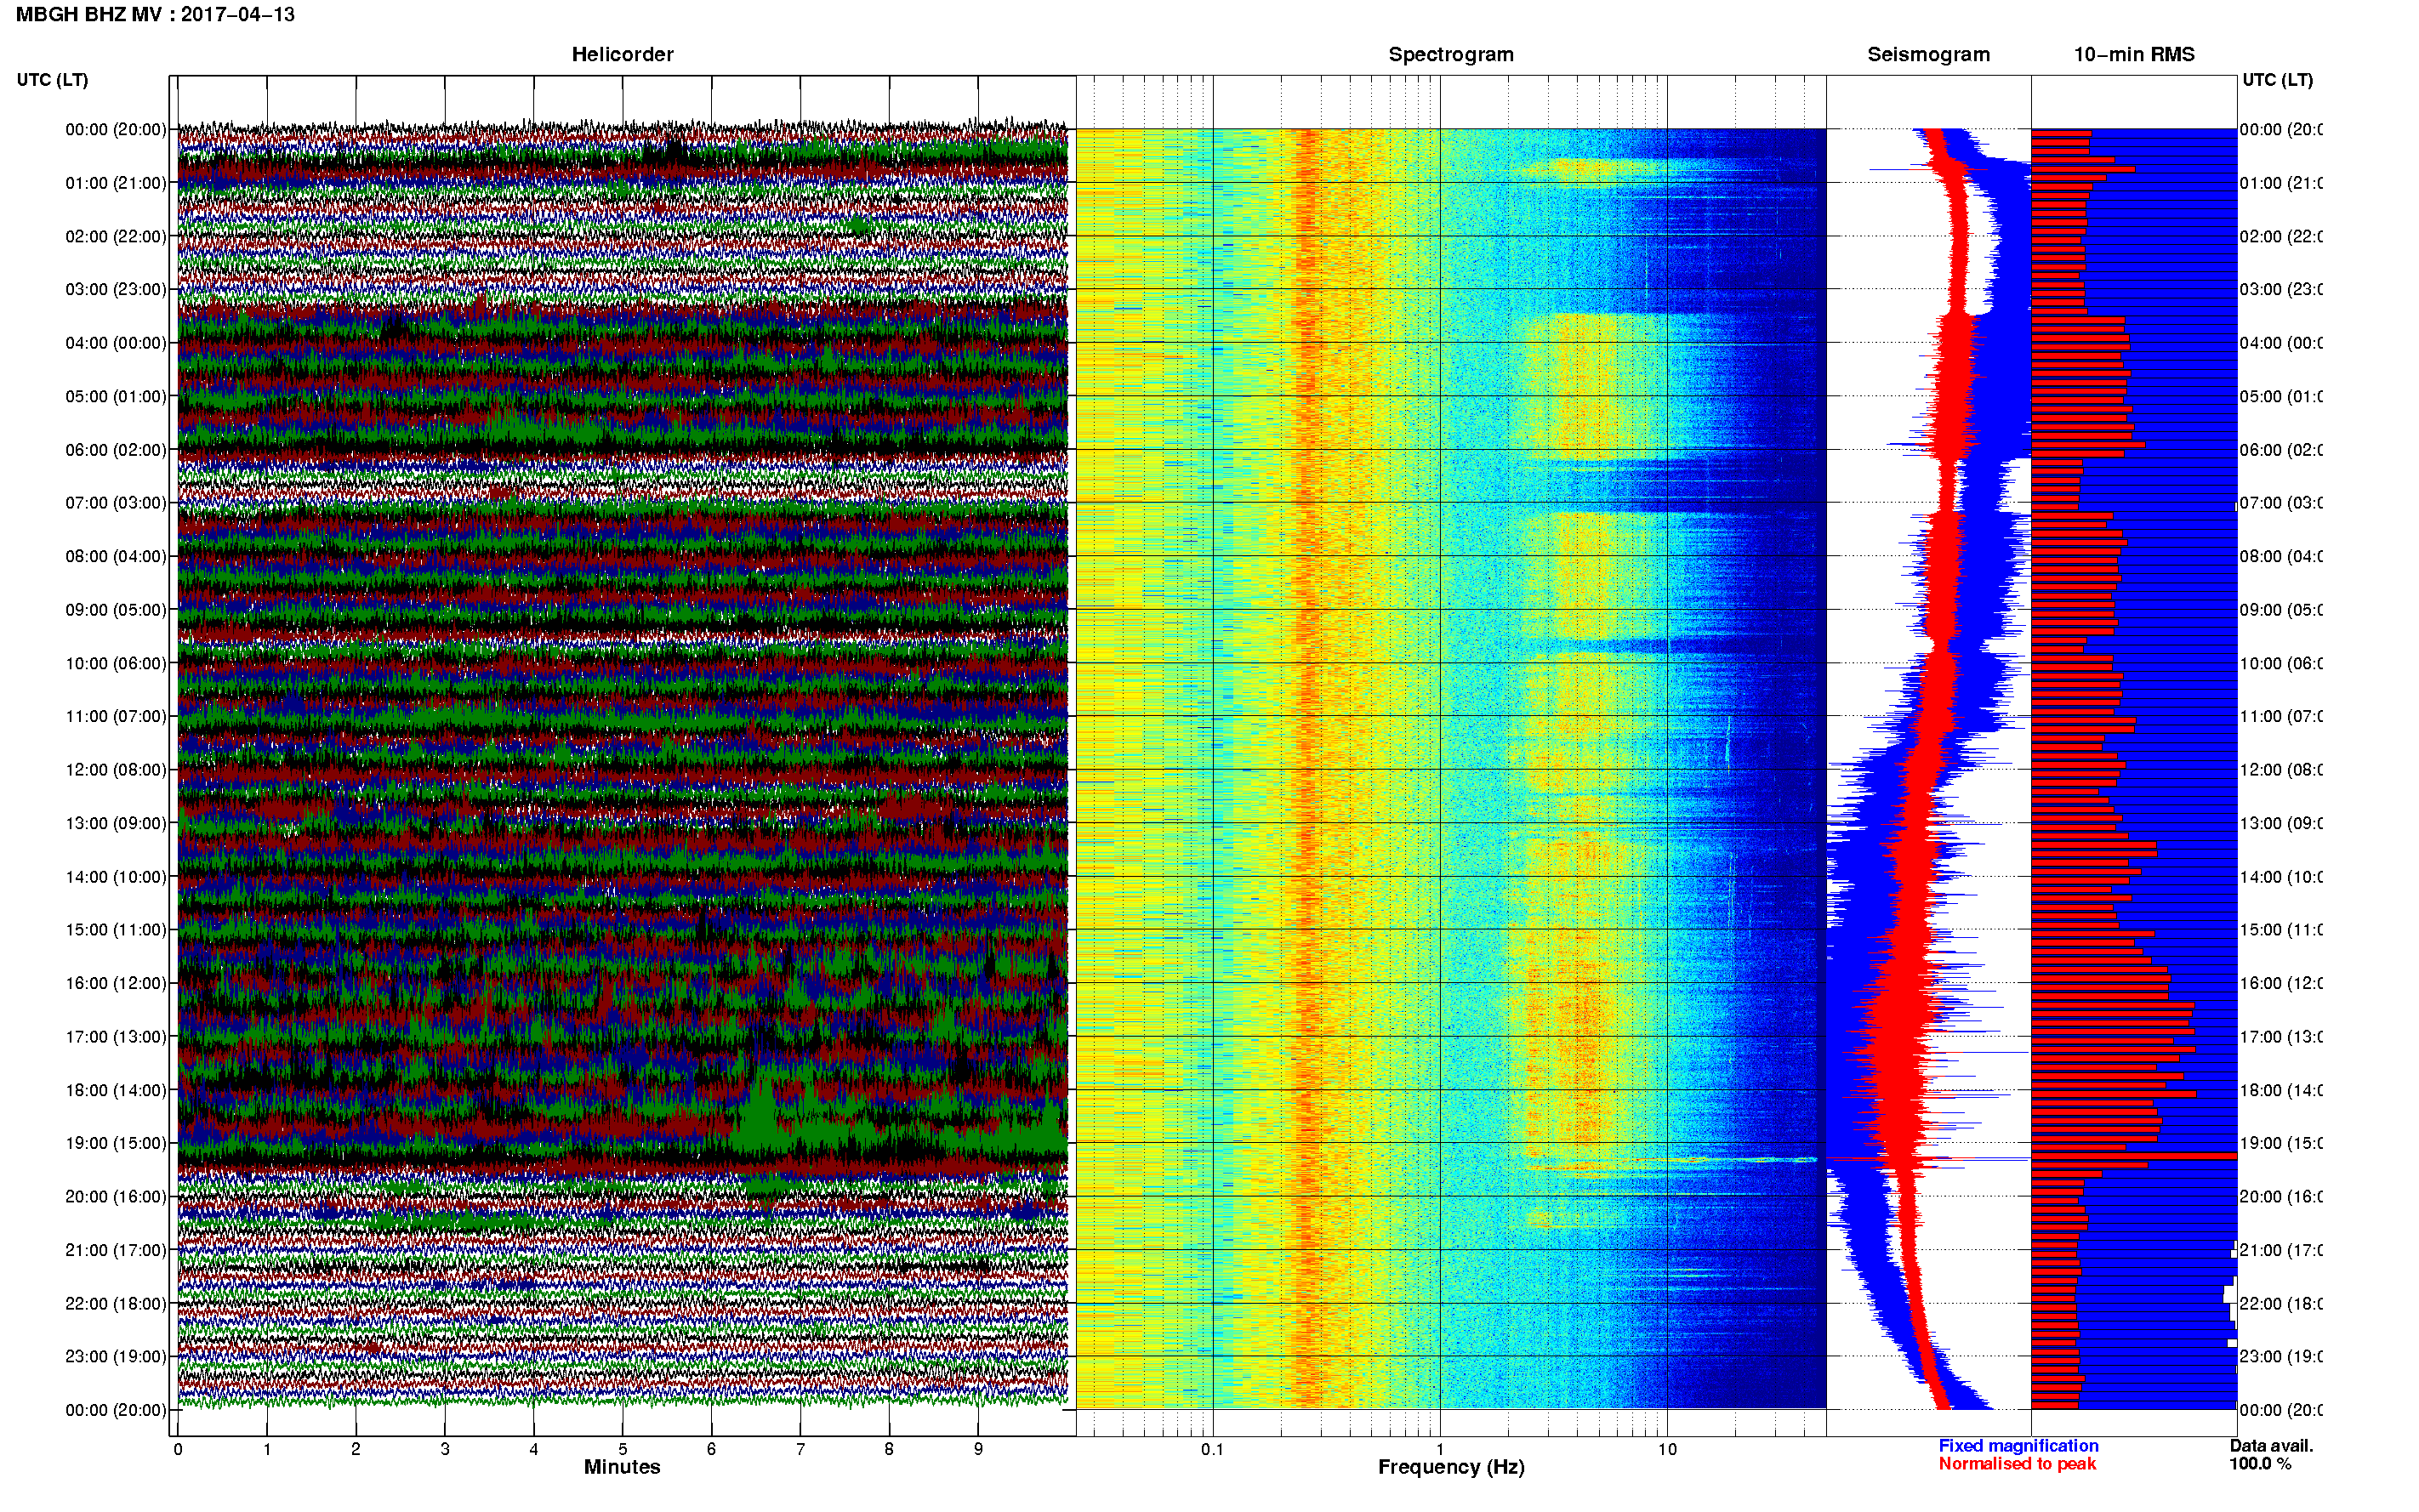2419x1512 pixels.
Task: Click the left '07:00 (03:00)' time label
Action: (x=116, y=502)
